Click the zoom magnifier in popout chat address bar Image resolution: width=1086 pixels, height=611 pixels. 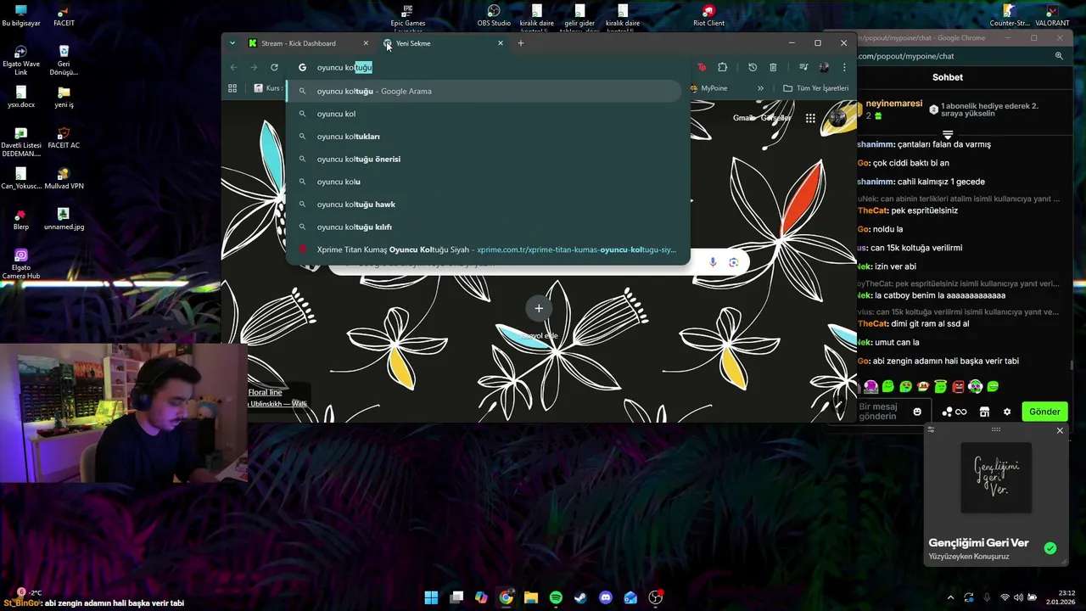tap(1059, 56)
